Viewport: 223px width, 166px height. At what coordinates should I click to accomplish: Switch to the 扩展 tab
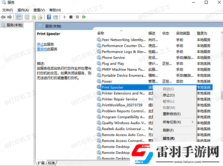41,163
